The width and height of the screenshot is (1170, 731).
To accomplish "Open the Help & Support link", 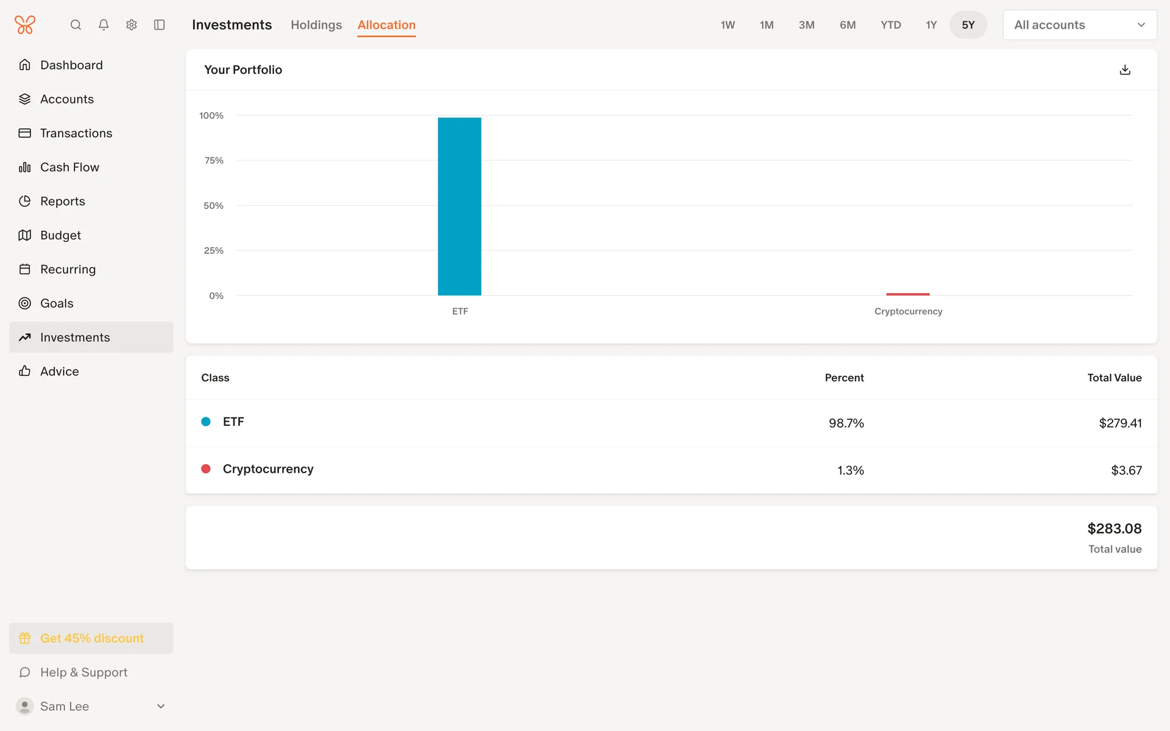I will tap(83, 673).
